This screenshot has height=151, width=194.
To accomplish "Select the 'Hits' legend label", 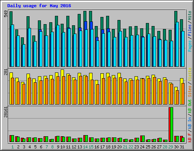I will 190,15.
